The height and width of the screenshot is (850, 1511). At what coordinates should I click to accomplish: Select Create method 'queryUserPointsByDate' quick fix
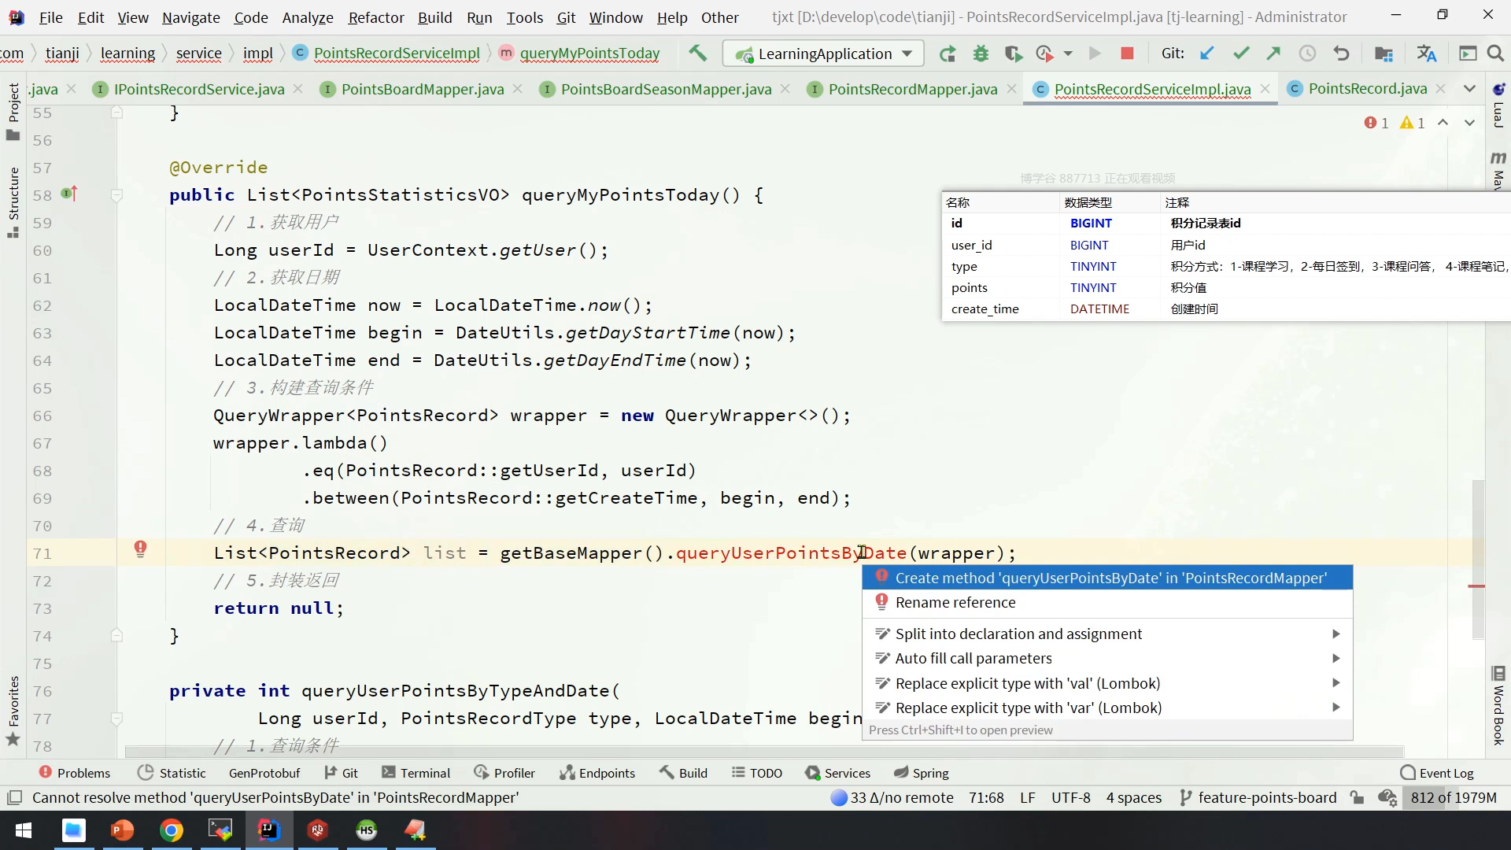pos(1110,578)
